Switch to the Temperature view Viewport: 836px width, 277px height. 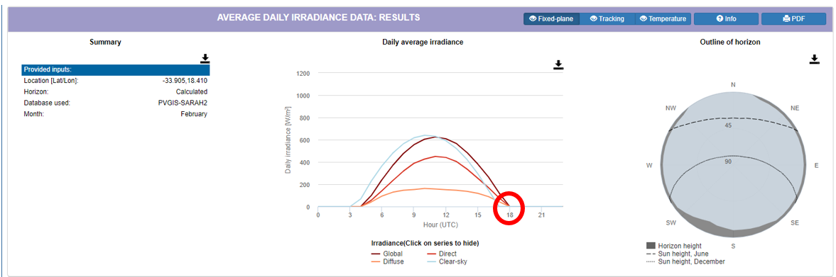(x=663, y=18)
